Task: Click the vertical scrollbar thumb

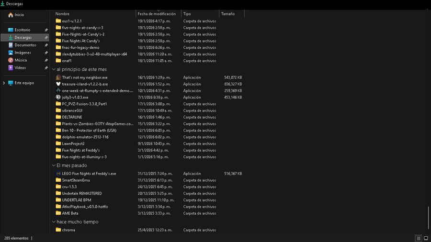Action: pyautogui.click(x=429, y=219)
